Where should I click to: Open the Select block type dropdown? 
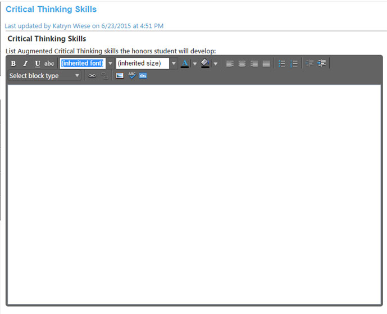point(44,75)
